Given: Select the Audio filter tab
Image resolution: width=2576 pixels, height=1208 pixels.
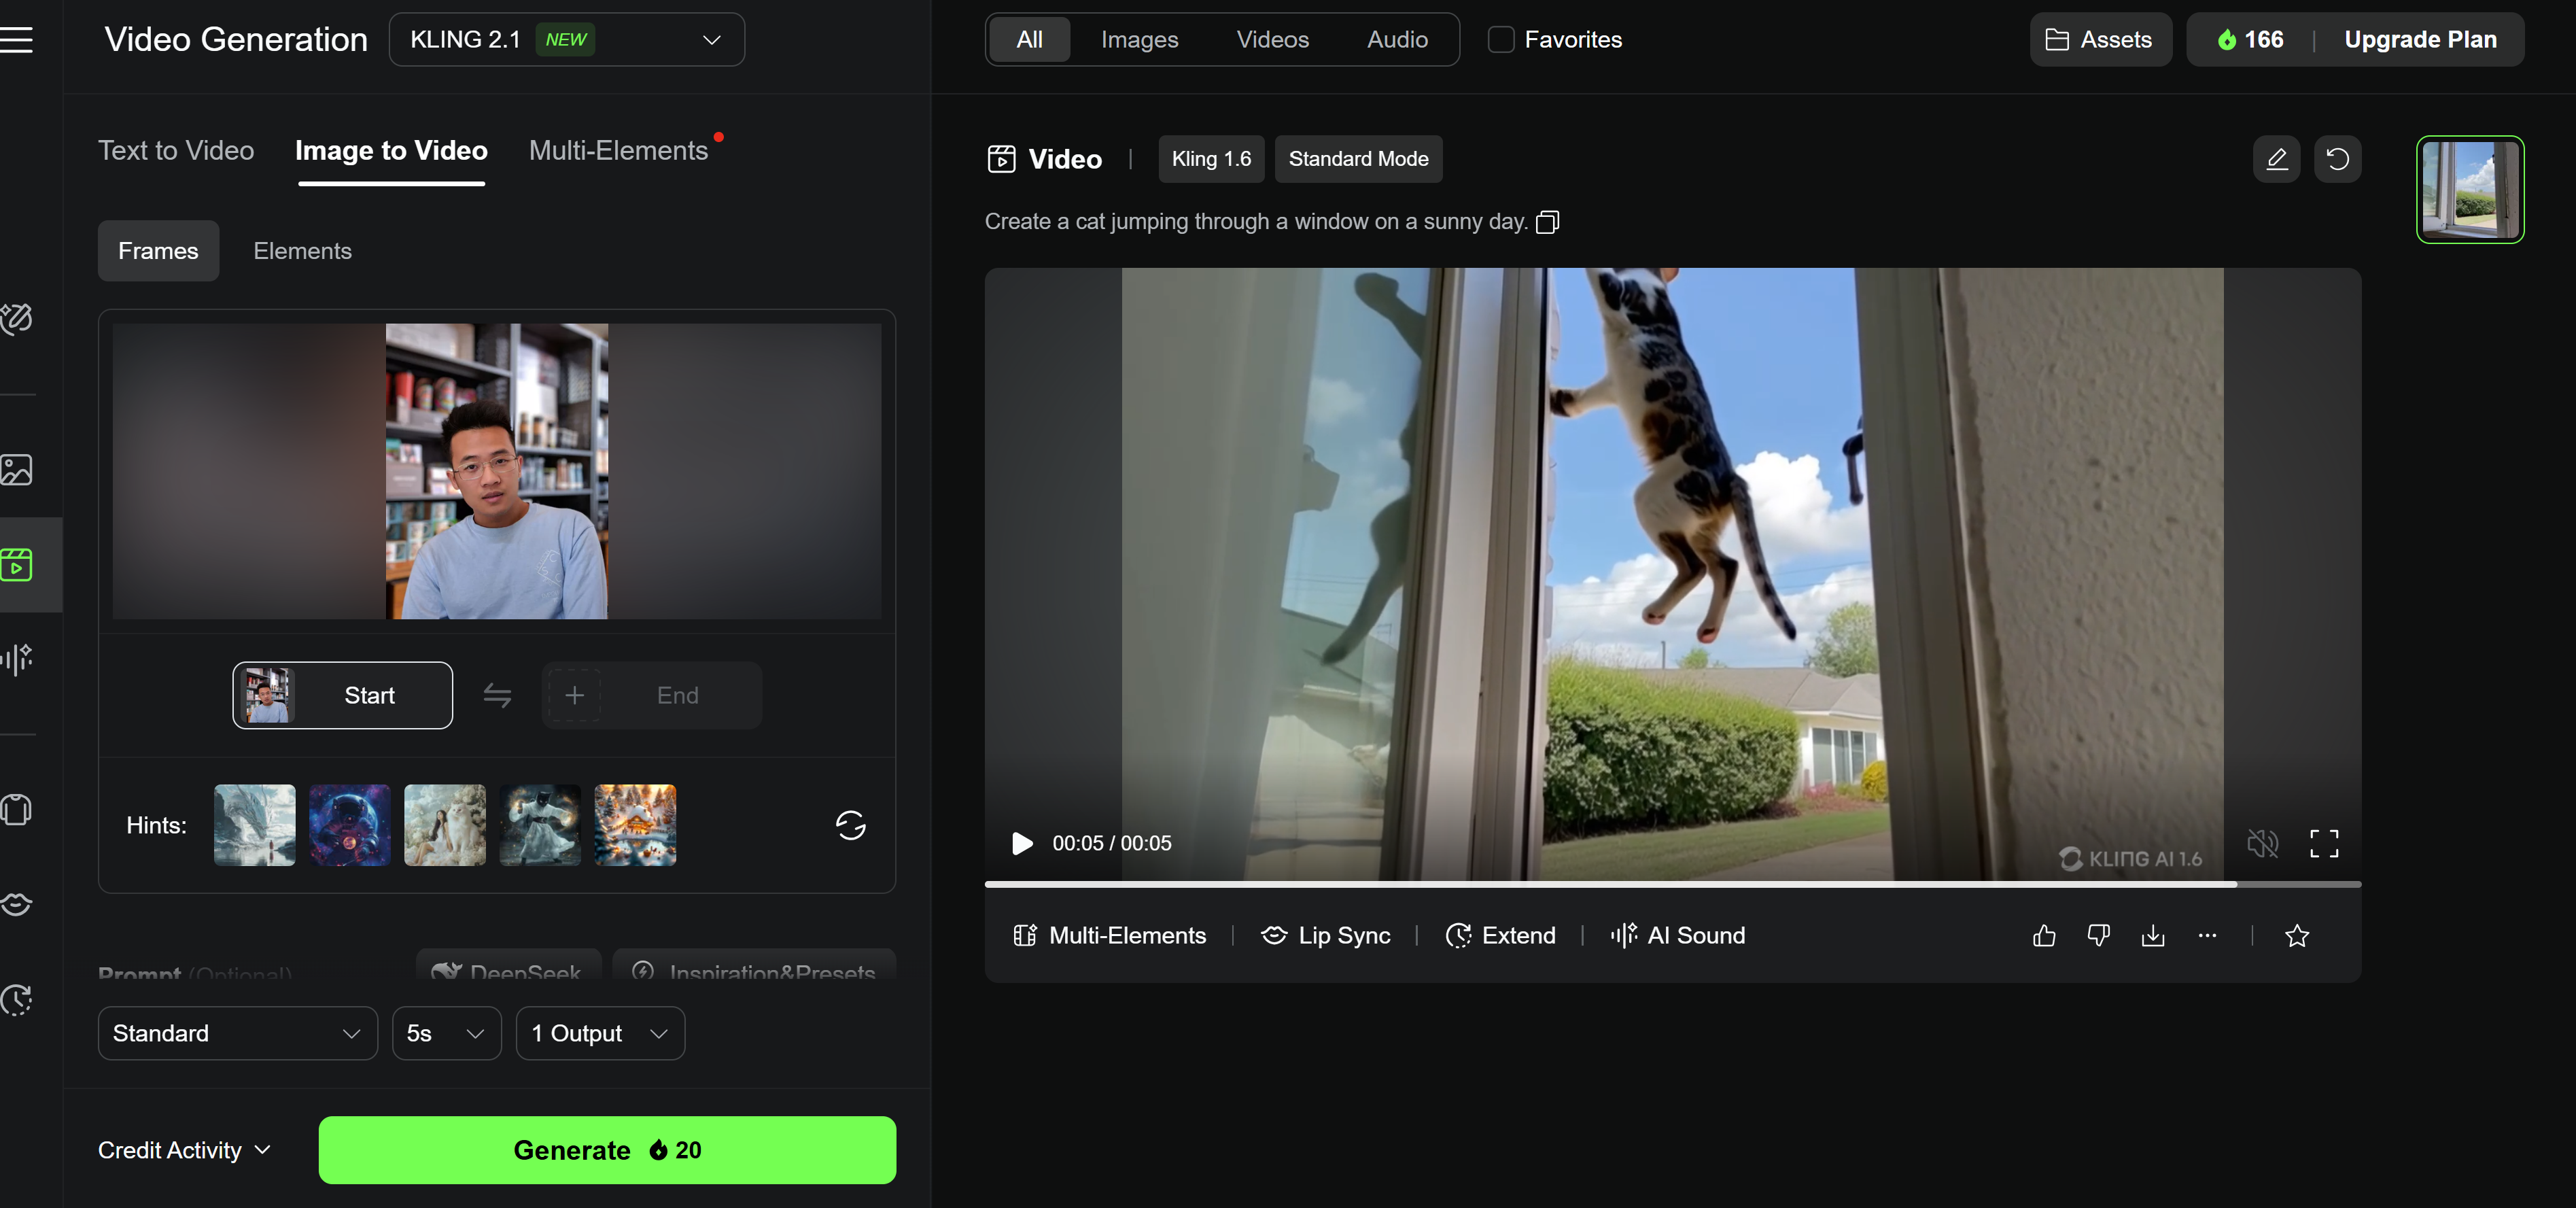Looking at the screenshot, I should [x=1397, y=39].
